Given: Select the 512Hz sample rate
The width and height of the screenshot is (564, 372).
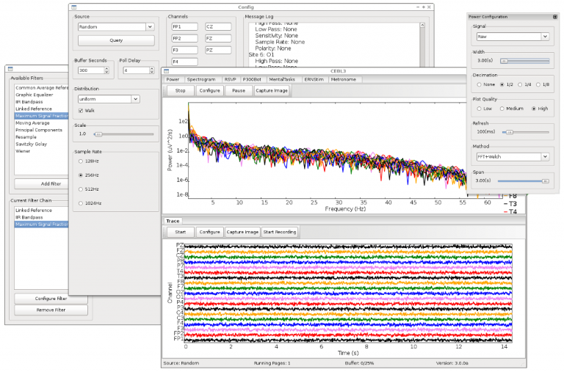Looking at the screenshot, I should [x=80, y=189].
